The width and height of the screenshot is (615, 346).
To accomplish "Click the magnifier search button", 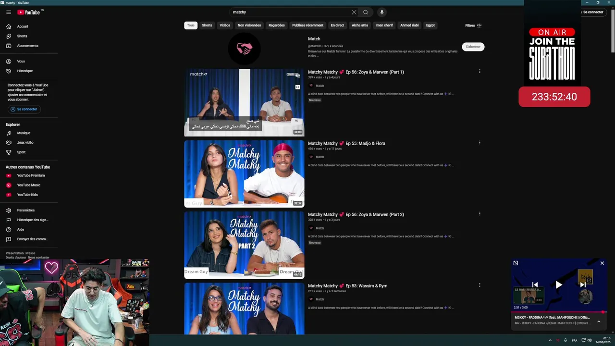I will pyautogui.click(x=366, y=12).
